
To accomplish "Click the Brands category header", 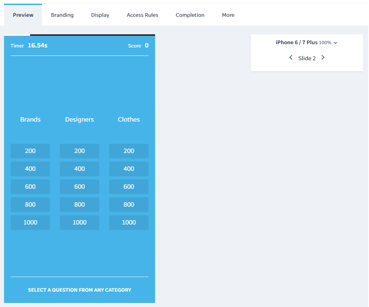I will pyautogui.click(x=30, y=119).
